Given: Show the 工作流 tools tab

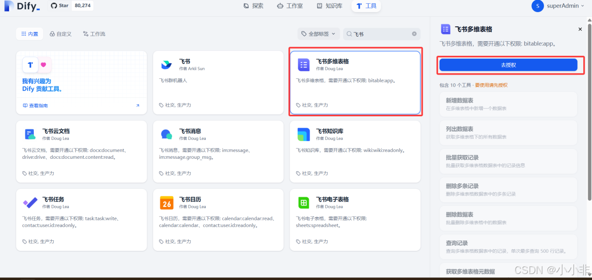Looking at the screenshot, I should point(94,34).
